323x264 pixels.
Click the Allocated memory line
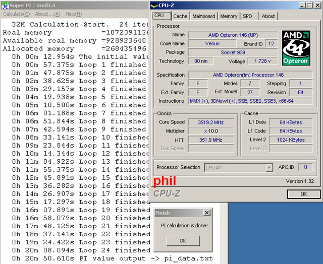(x=74, y=48)
